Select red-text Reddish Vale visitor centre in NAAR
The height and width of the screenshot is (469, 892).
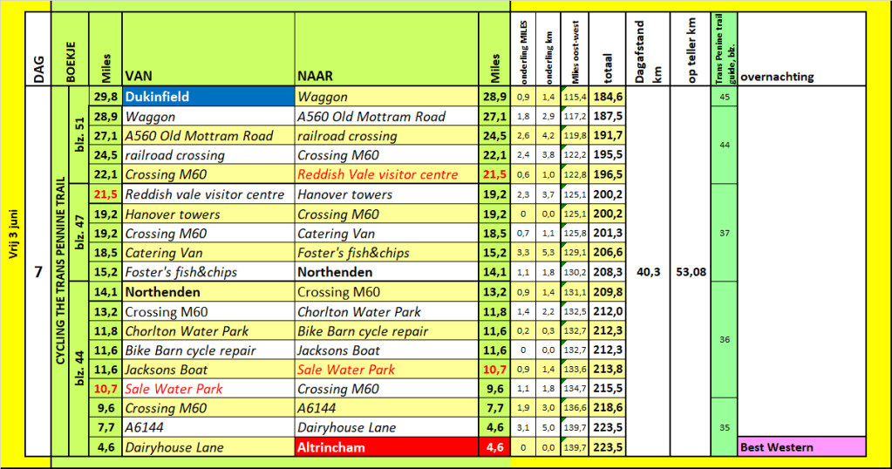tap(386, 174)
